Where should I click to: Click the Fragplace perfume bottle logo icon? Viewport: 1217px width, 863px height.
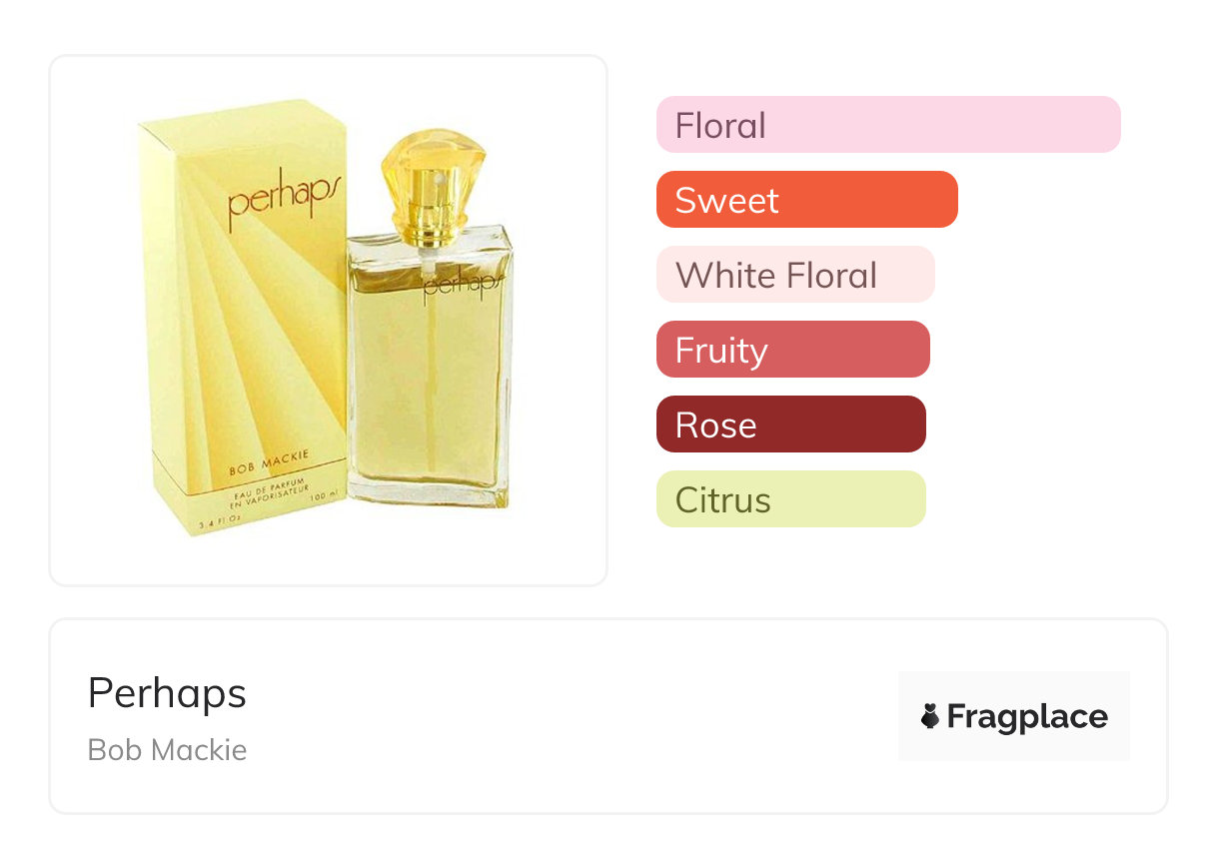(x=930, y=716)
